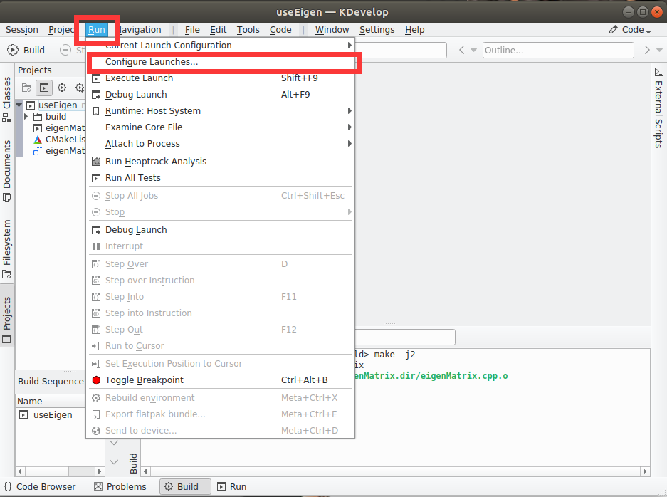Open the Settings menu

377,30
